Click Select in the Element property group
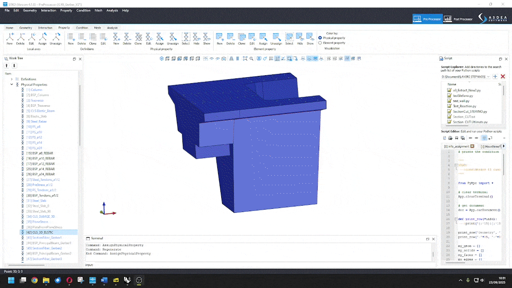This screenshot has height=288, width=512. coord(289,39)
